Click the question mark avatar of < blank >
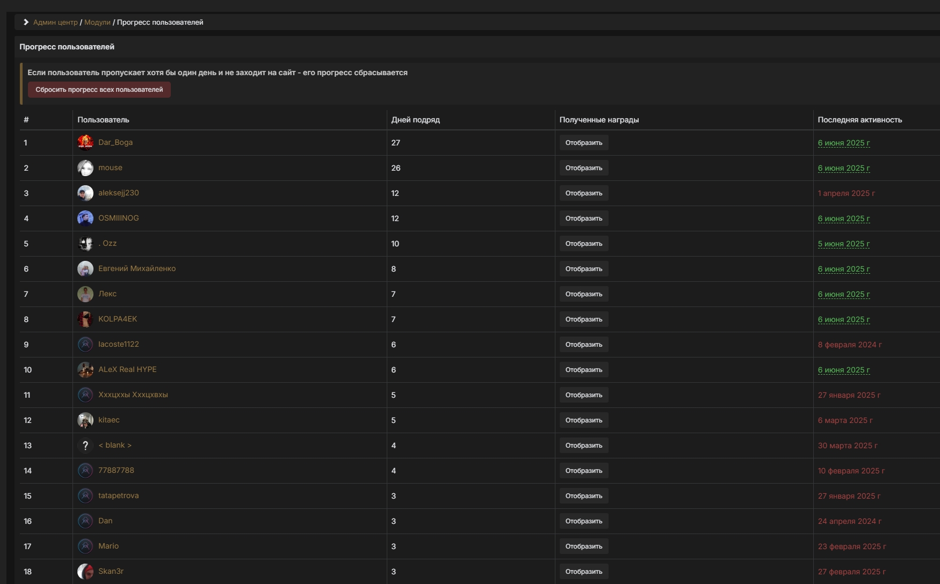The width and height of the screenshot is (940, 584). [x=85, y=446]
